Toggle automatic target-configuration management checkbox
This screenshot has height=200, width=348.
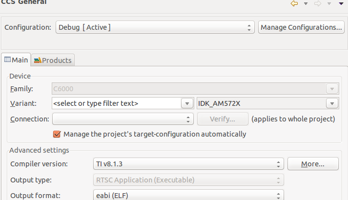[x=57, y=134]
